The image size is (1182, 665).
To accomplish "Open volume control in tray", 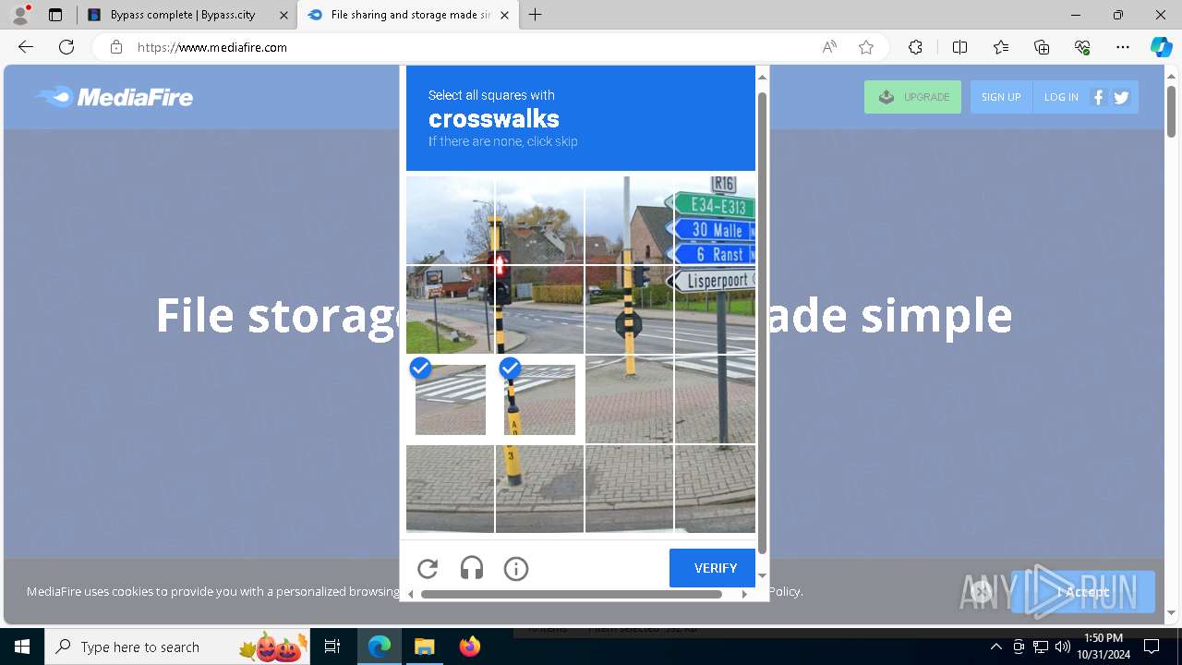I will pos(1063,647).
